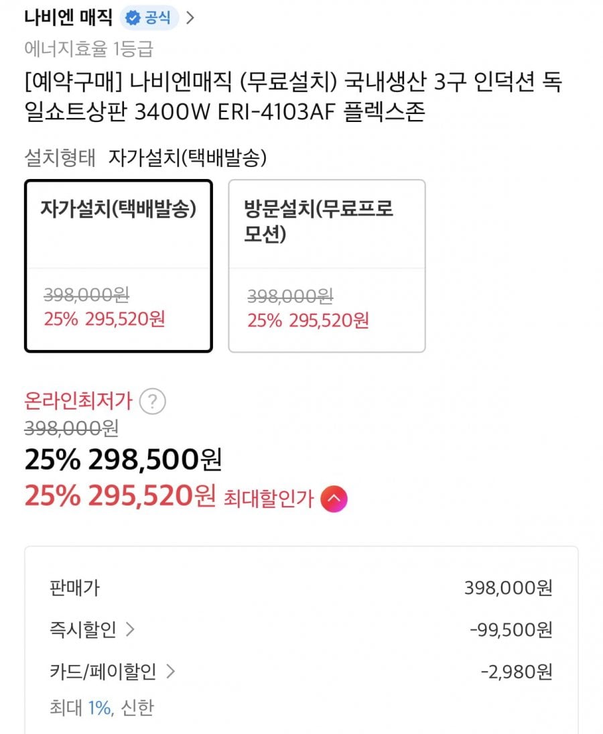The image size is (603, 734).
Task: Click 295,520원 price inside 자가설치 card
Action: pyautogui.click(x=125, y=318)
